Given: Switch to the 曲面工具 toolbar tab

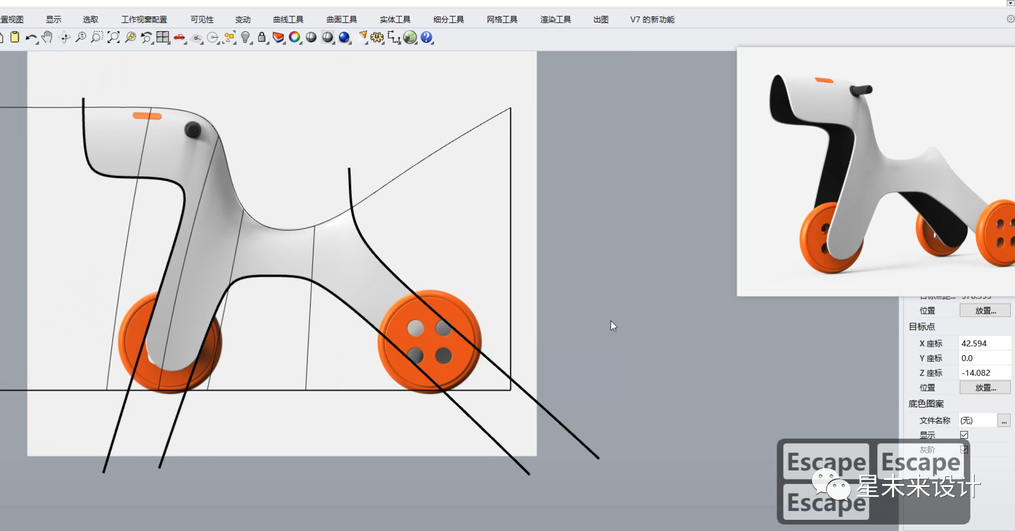Looking at the screenshot, I should (342, 19).
